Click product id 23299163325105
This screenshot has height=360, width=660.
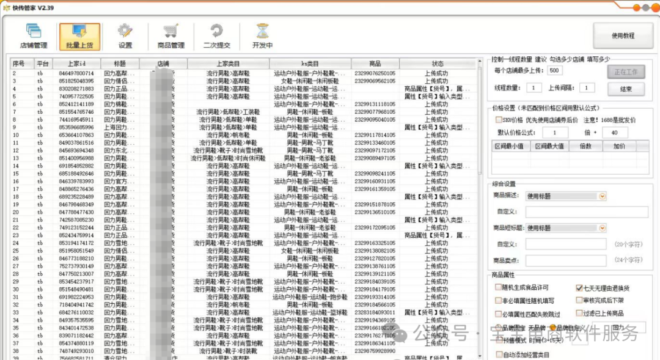pyautogui.click(x=375, y=243)
